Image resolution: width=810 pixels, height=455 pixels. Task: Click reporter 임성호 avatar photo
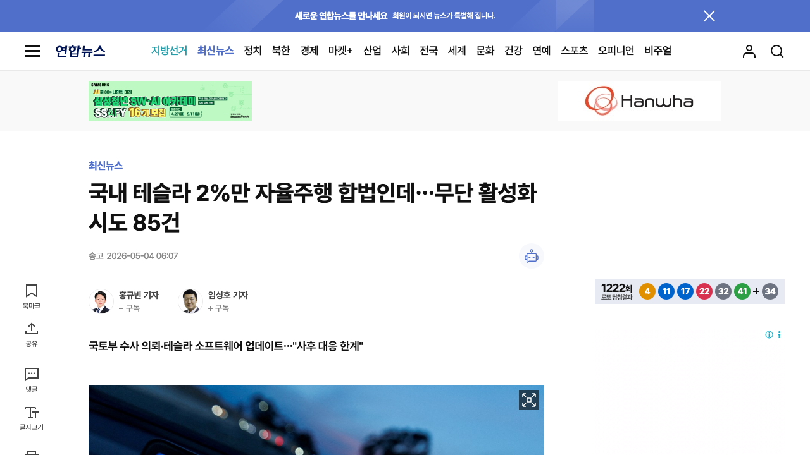(x=190, y=301)
